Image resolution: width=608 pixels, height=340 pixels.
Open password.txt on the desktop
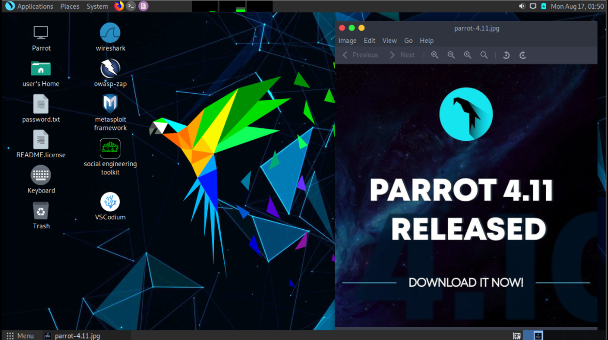[x=41, y=104]
